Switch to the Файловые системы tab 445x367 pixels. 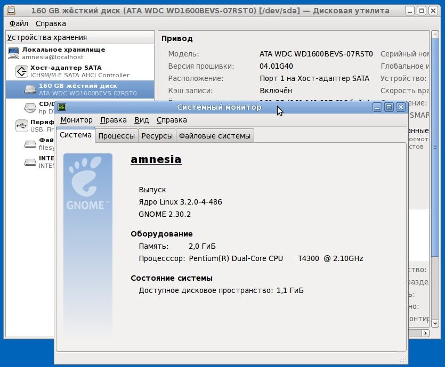pyautogui.click(x=215, y=136)
